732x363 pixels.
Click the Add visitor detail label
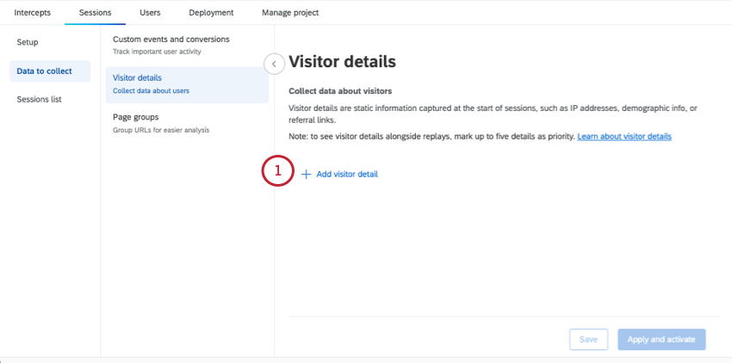pyautogui.click(x=347, y=175)
